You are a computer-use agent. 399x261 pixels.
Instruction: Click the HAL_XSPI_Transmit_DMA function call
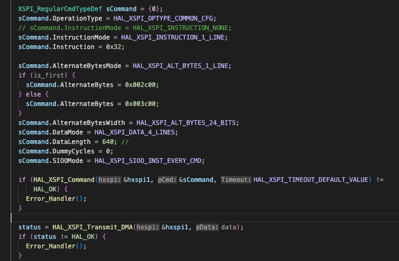point(92,227)
